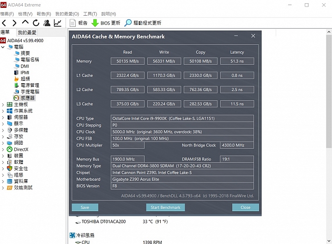Select the 摘要 tree item
332x244 pixels.
coord(25,53)
